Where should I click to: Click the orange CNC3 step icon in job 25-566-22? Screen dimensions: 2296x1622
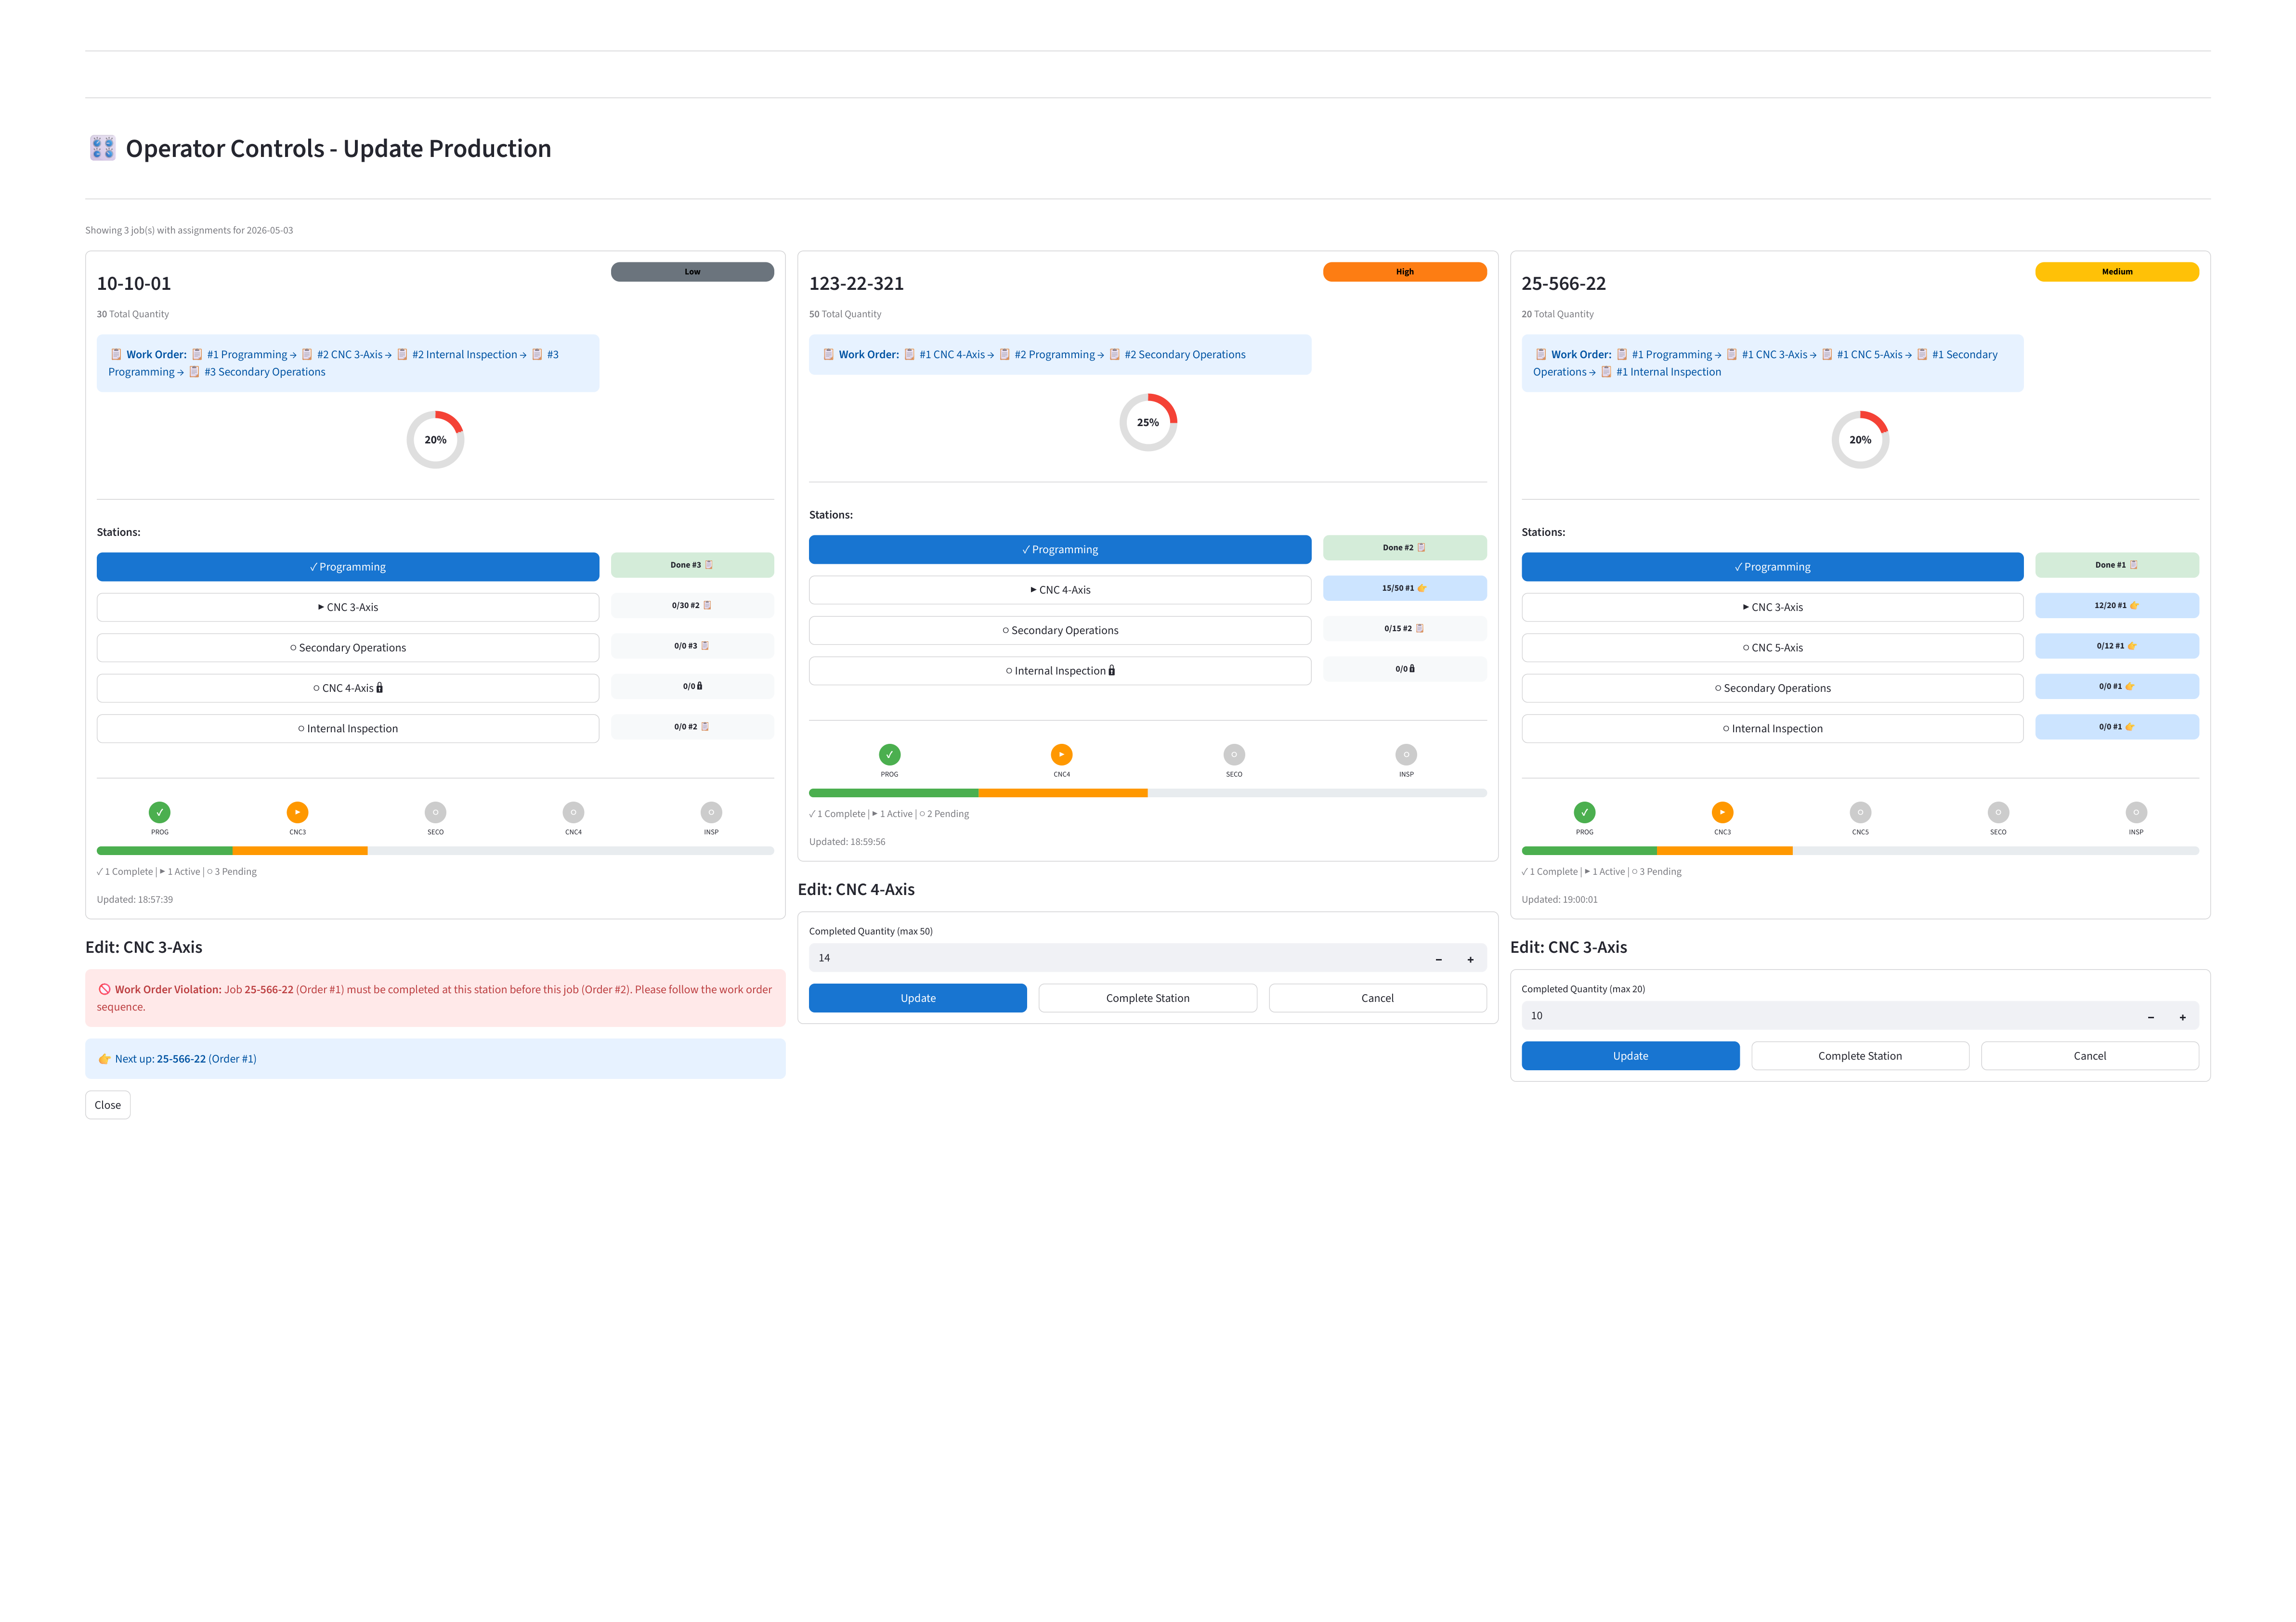(x=1722, y=812)
